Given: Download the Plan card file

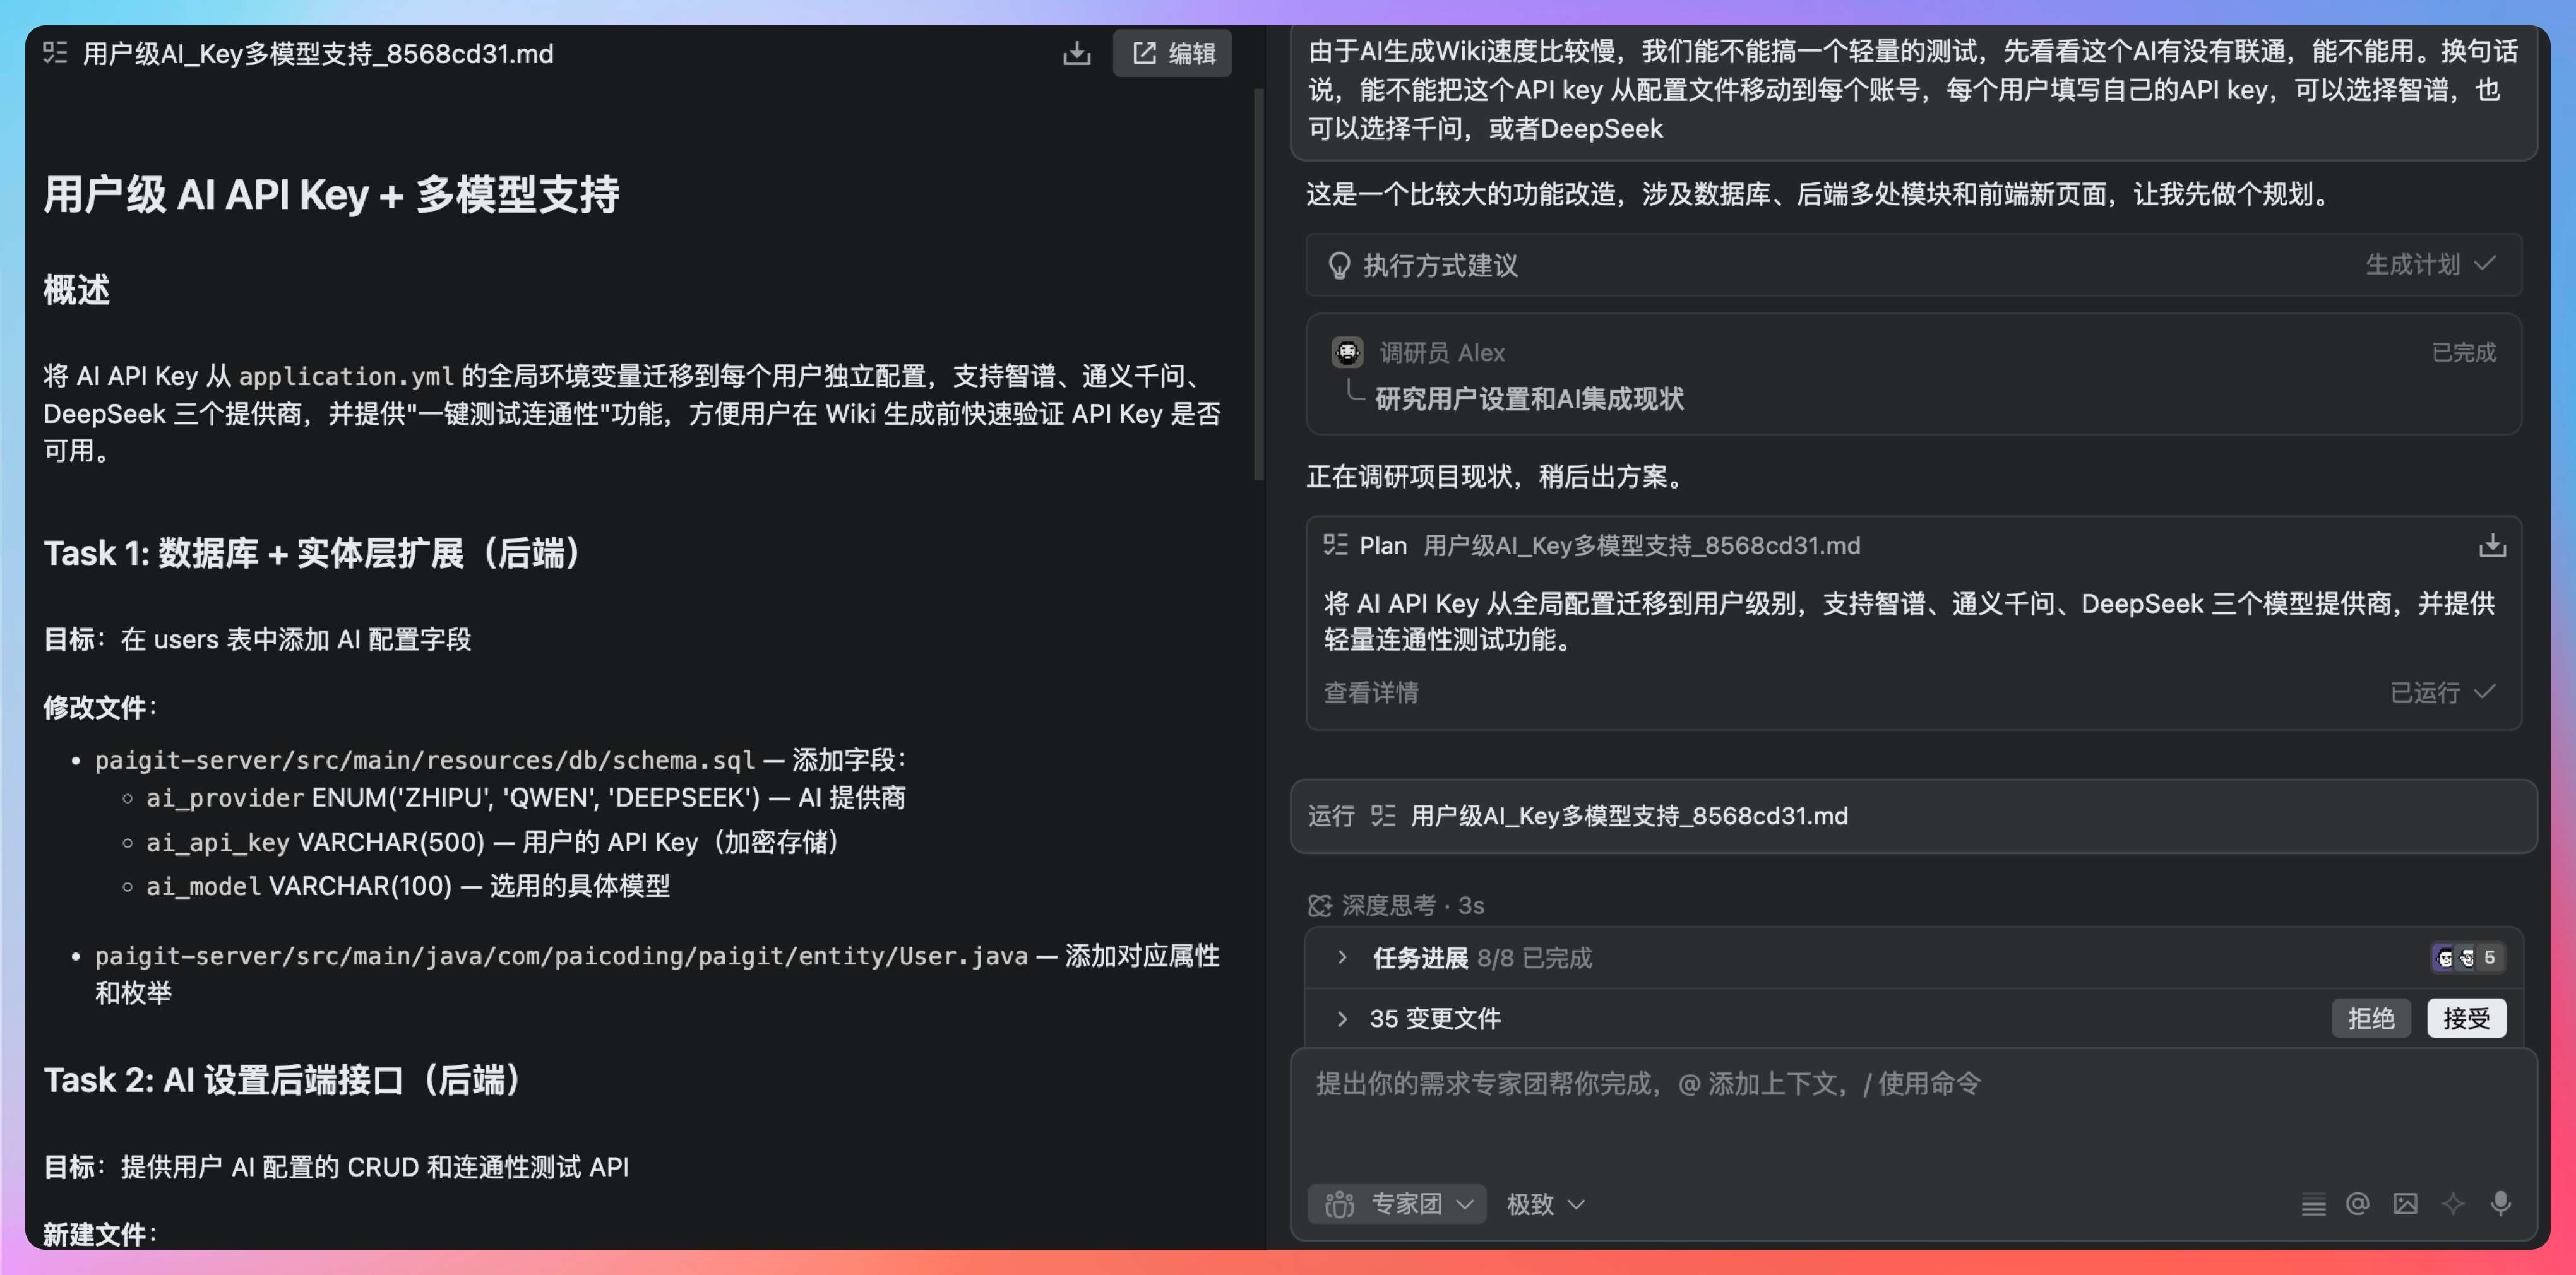Looking at the screenshot, I should tap(2492, 545).
